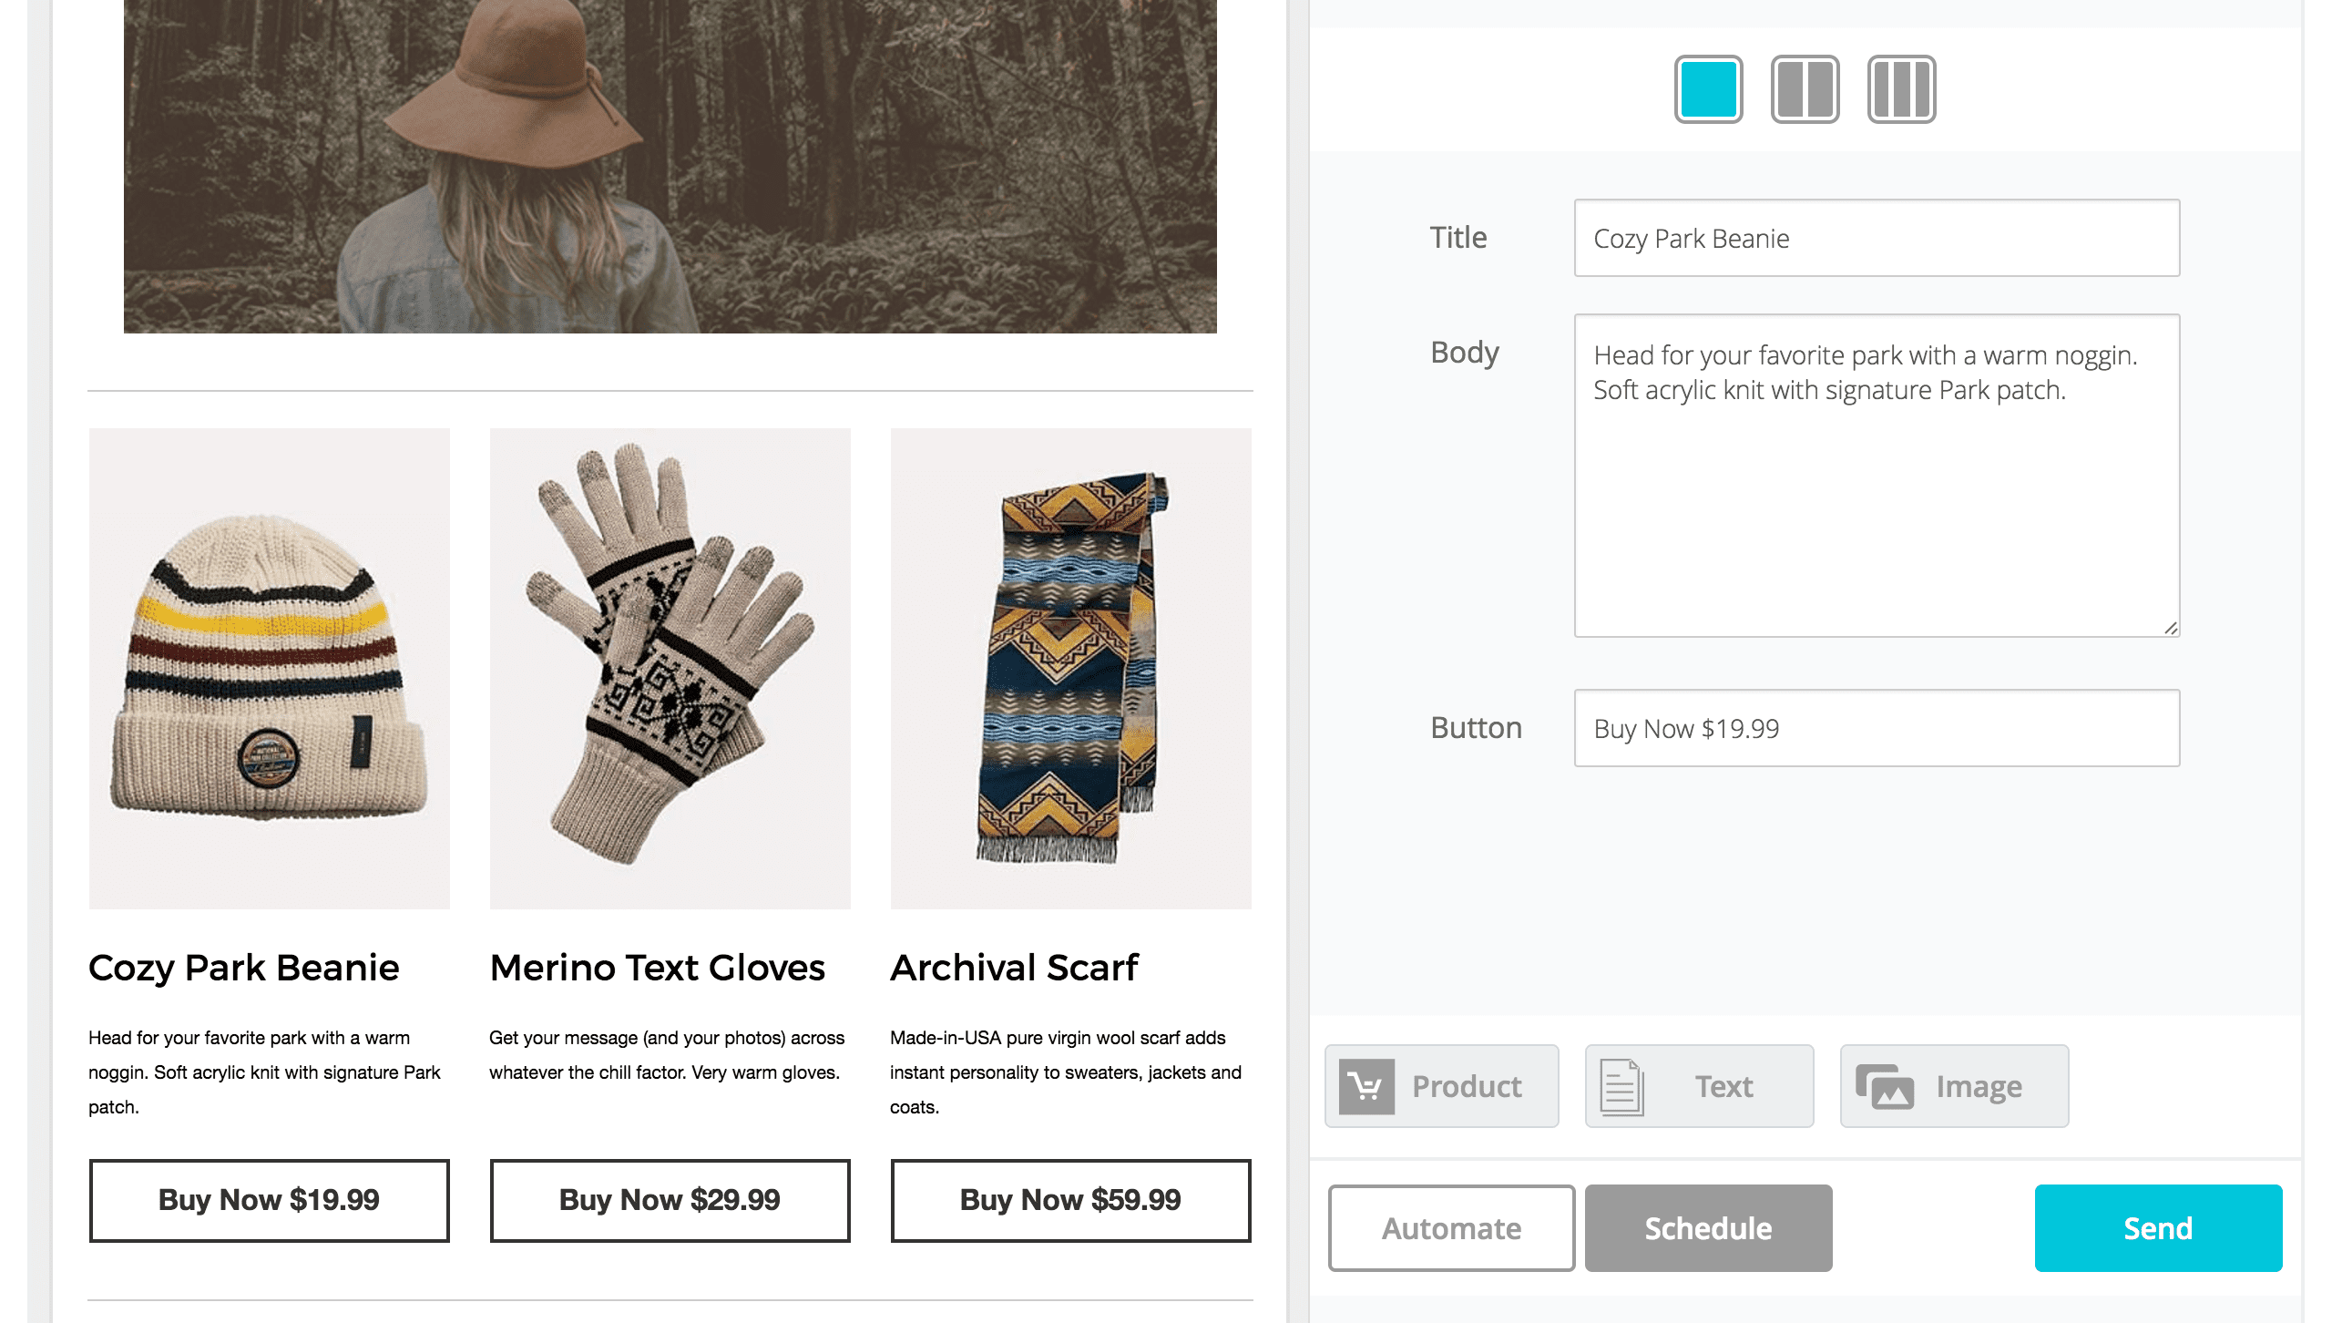Click Buy Now $59.99 scarf button
Image resolution: width=2332 pixels, height=1323 pixels.
point(1070,1200)
